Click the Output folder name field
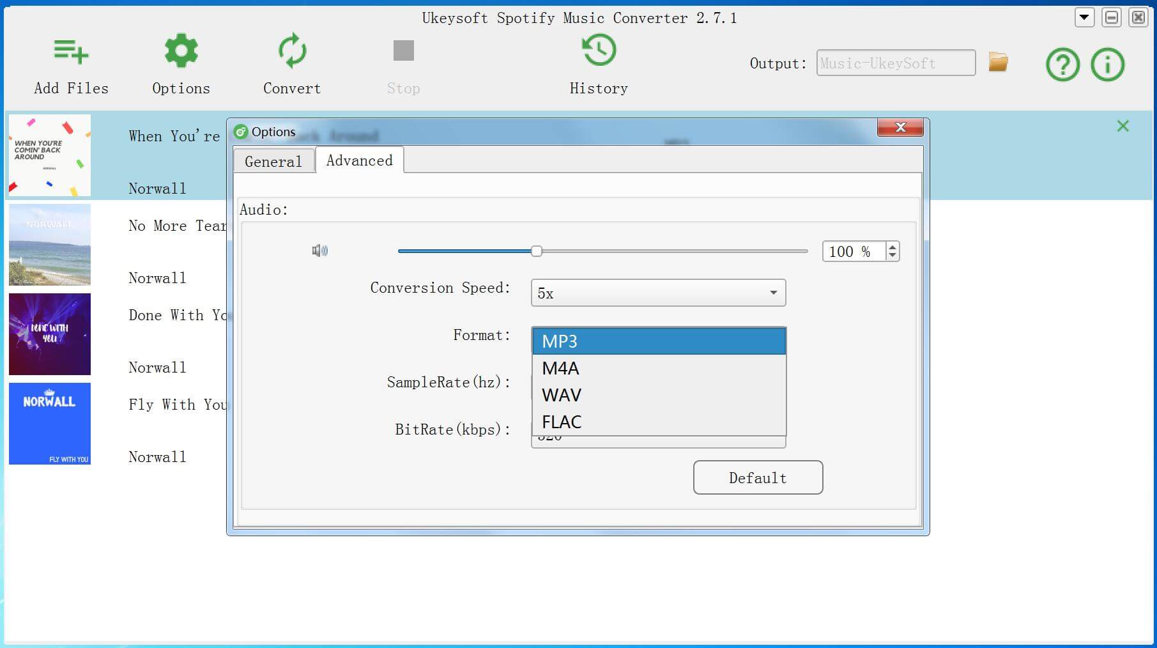 point(896,63)
